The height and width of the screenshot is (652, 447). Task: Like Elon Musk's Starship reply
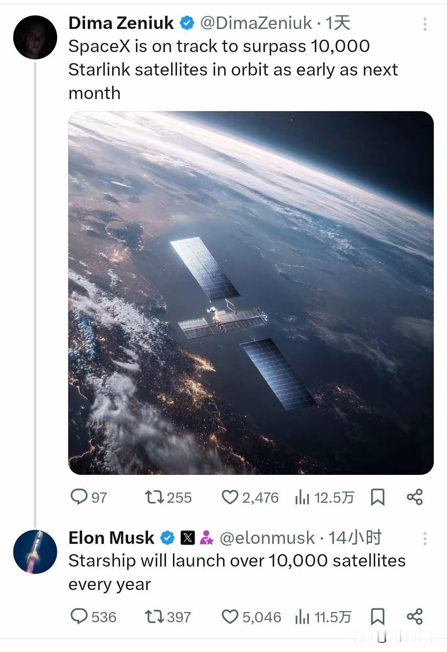coord(231,615)
